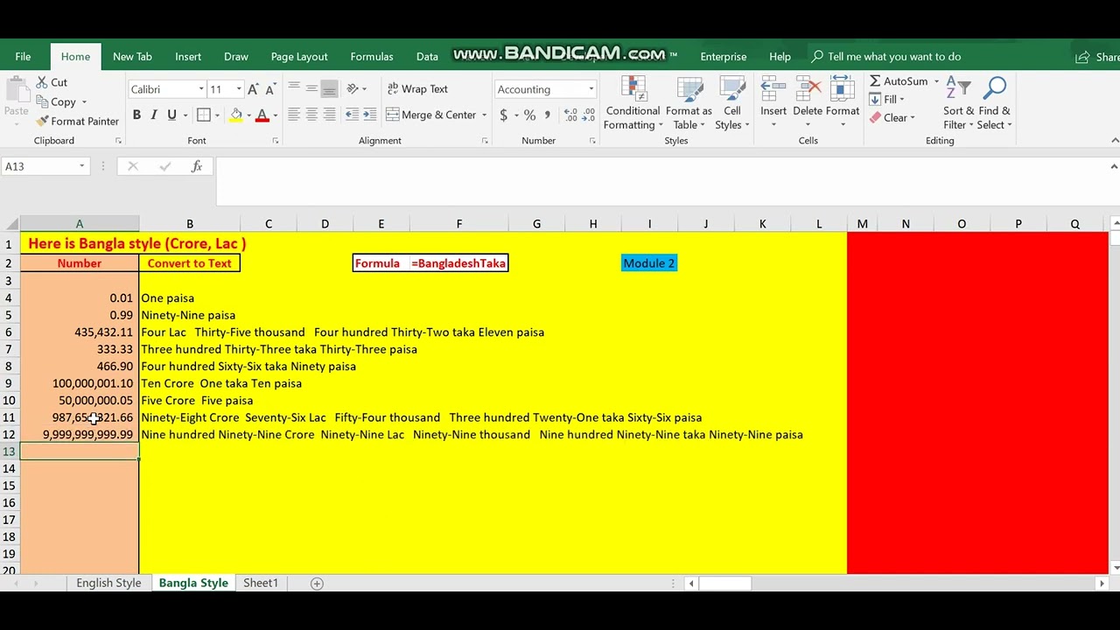1120x630 pixels.
Task: Click the Insert cells icon
Action: coord(773,88)
